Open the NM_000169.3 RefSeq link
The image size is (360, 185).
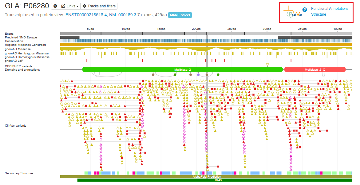pyautogui.click(x=123, y=15)
